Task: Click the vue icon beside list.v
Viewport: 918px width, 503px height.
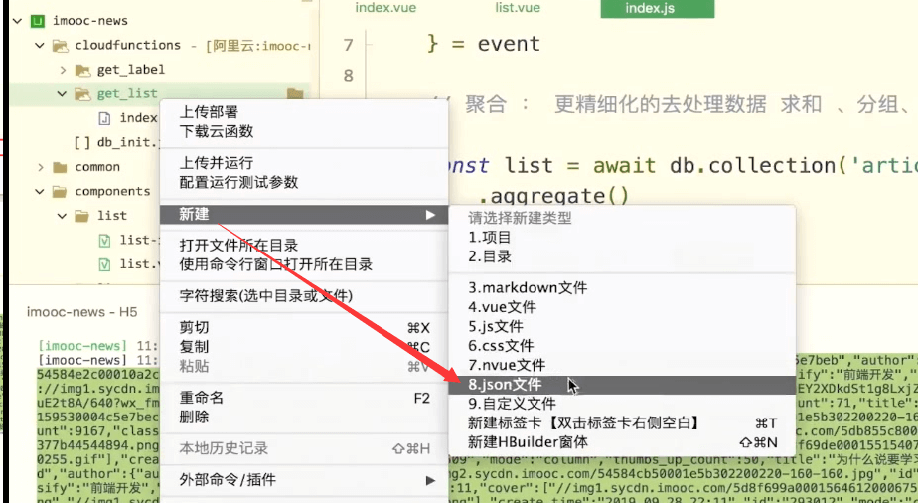Action: 104,264
